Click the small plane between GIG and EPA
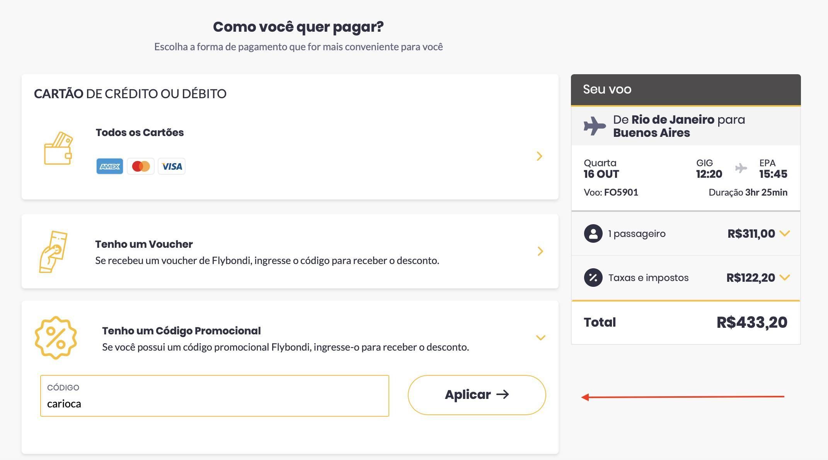The width and height of the screenshot is (828, 460). coord(741,168)
